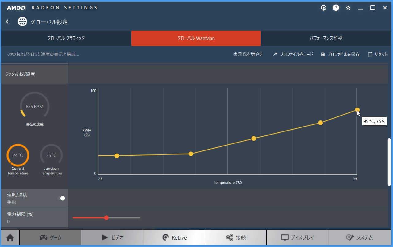Click the third fan curve point
This screenshot has height=247, width=393.
(254, 139)
